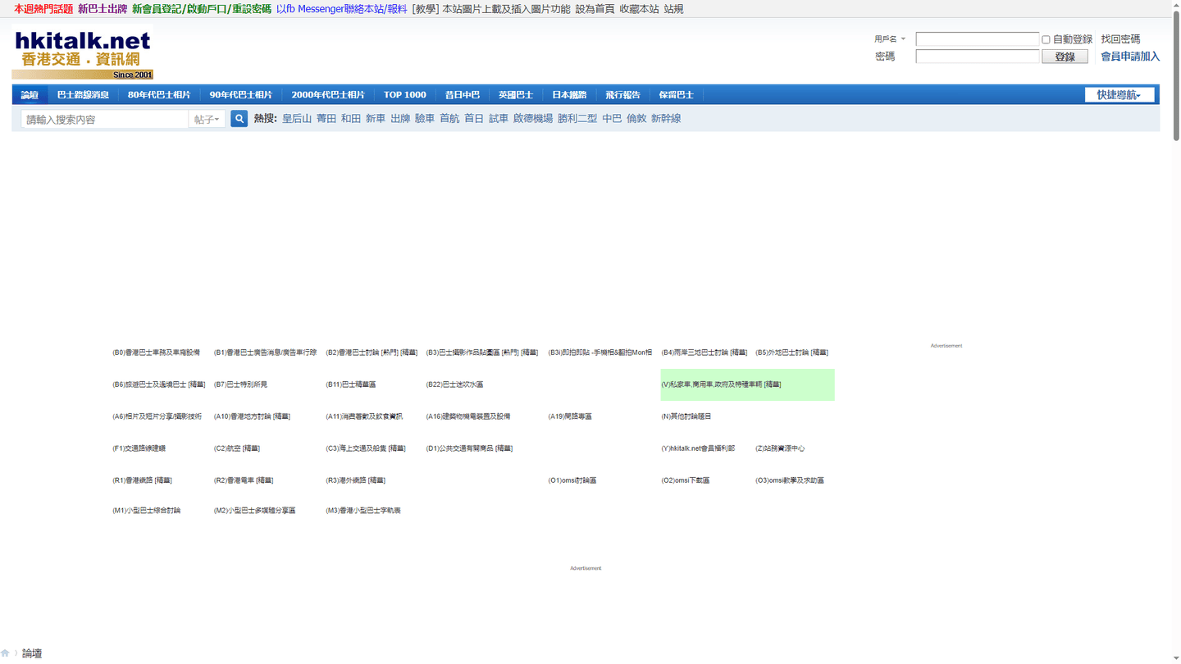1181x664 pixels.
Task: Click the blue search magnifier button
Action: pyautogui.click(x=239, y=119)
